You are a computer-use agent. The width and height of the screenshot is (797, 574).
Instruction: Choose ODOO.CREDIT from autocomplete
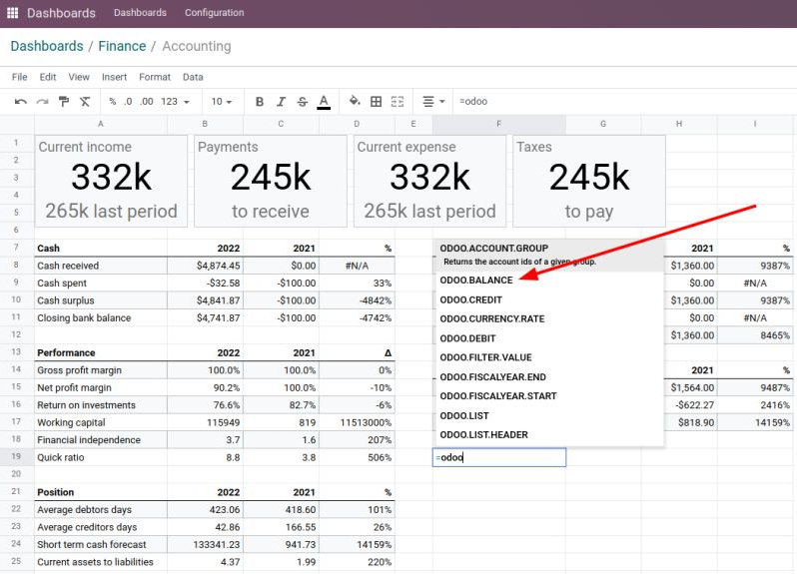tap(549, 299)
